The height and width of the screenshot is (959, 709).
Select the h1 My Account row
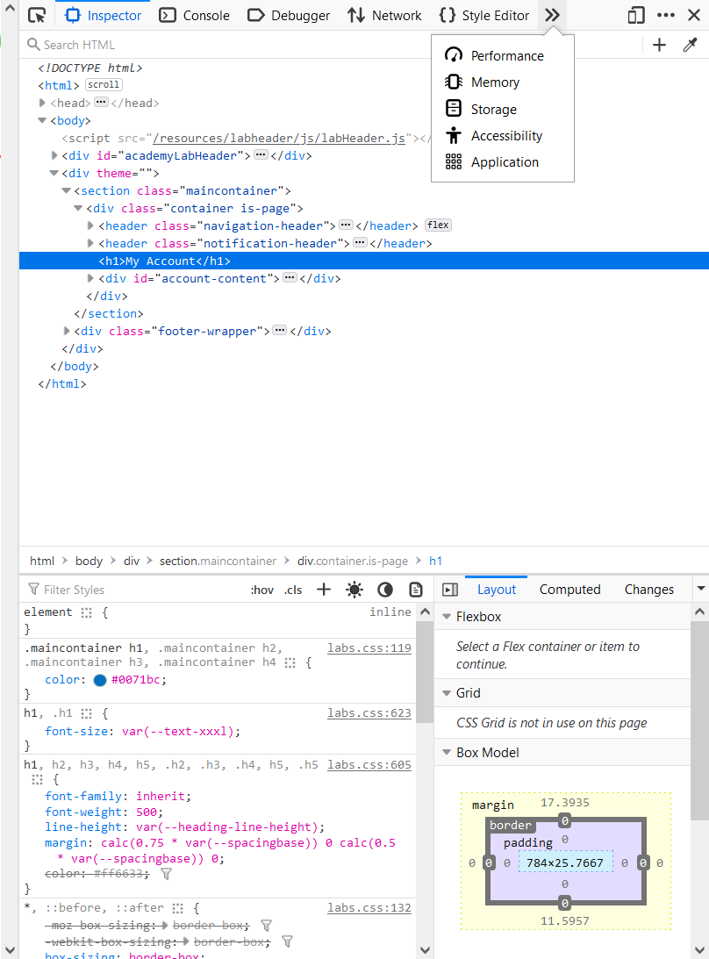[x=364, y=261]
